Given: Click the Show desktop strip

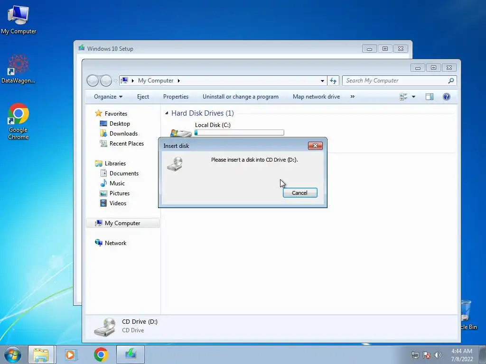Looking at the screenshot, I should click(x=483, y=355).
